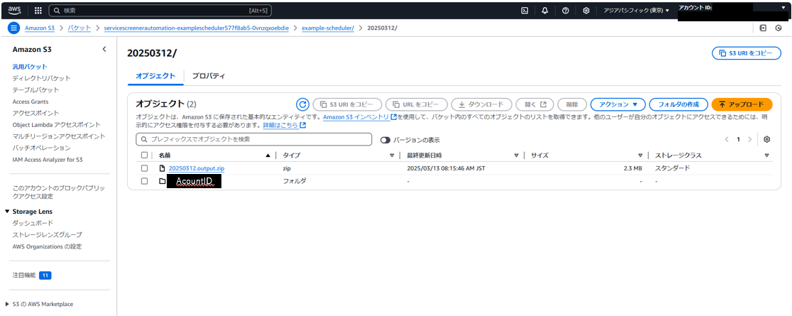Click the top-right S3 URI をコピー button
792x316 pixels.
point(746,53)
